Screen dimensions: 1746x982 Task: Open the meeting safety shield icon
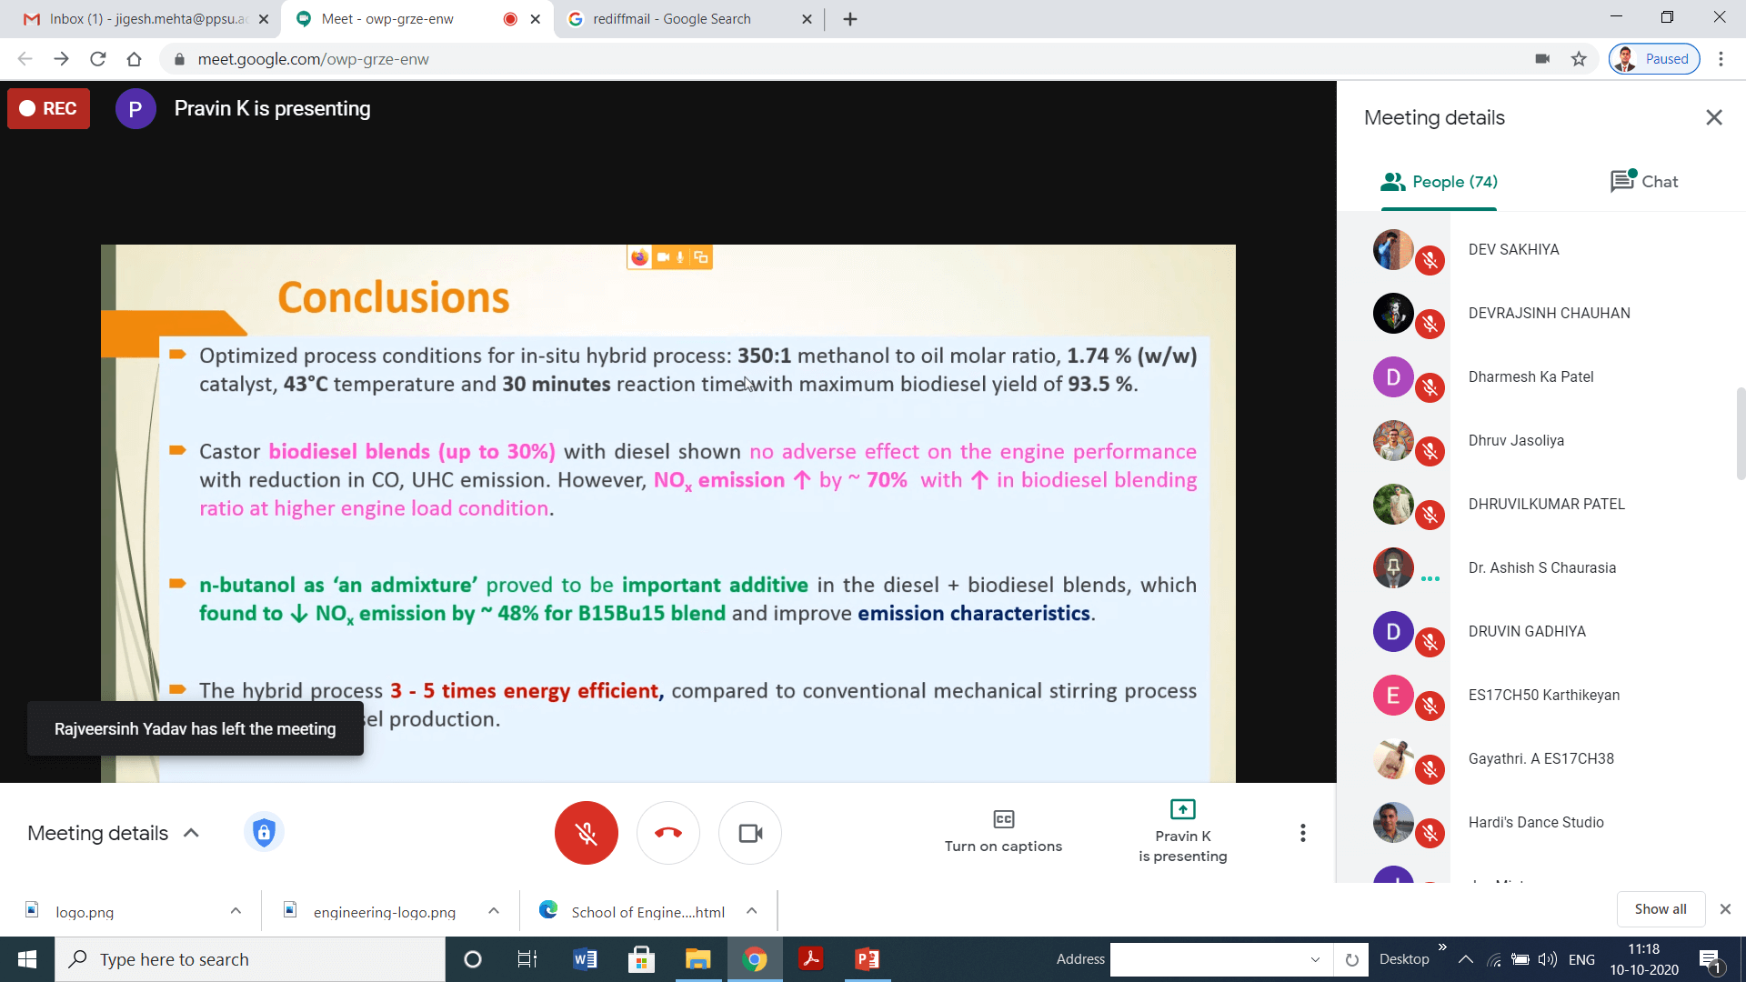(264, 832)
